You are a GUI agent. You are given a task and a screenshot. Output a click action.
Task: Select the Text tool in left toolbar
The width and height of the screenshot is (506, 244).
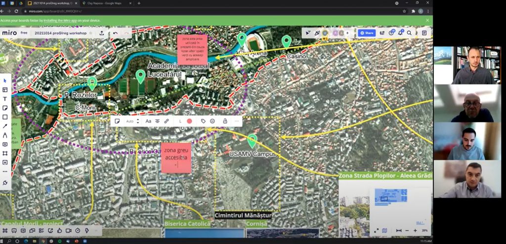5,99
